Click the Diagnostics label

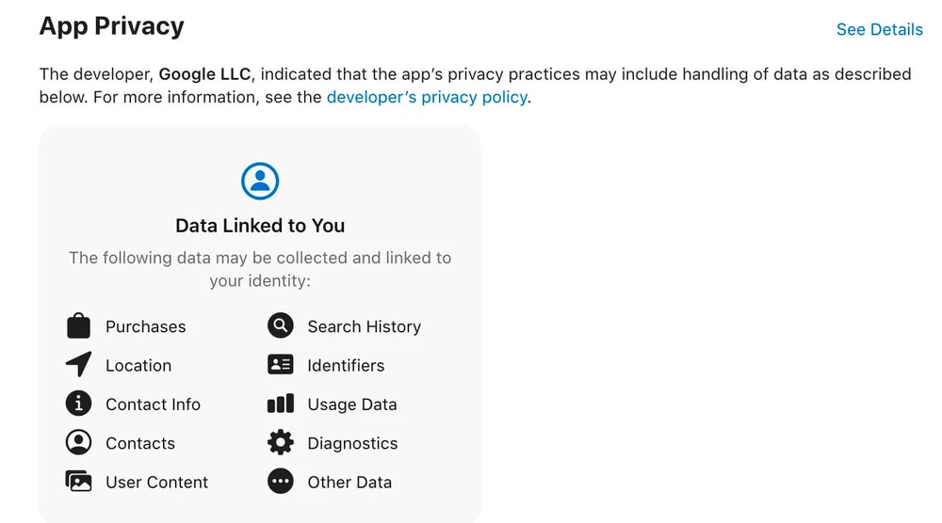point(352,443)
